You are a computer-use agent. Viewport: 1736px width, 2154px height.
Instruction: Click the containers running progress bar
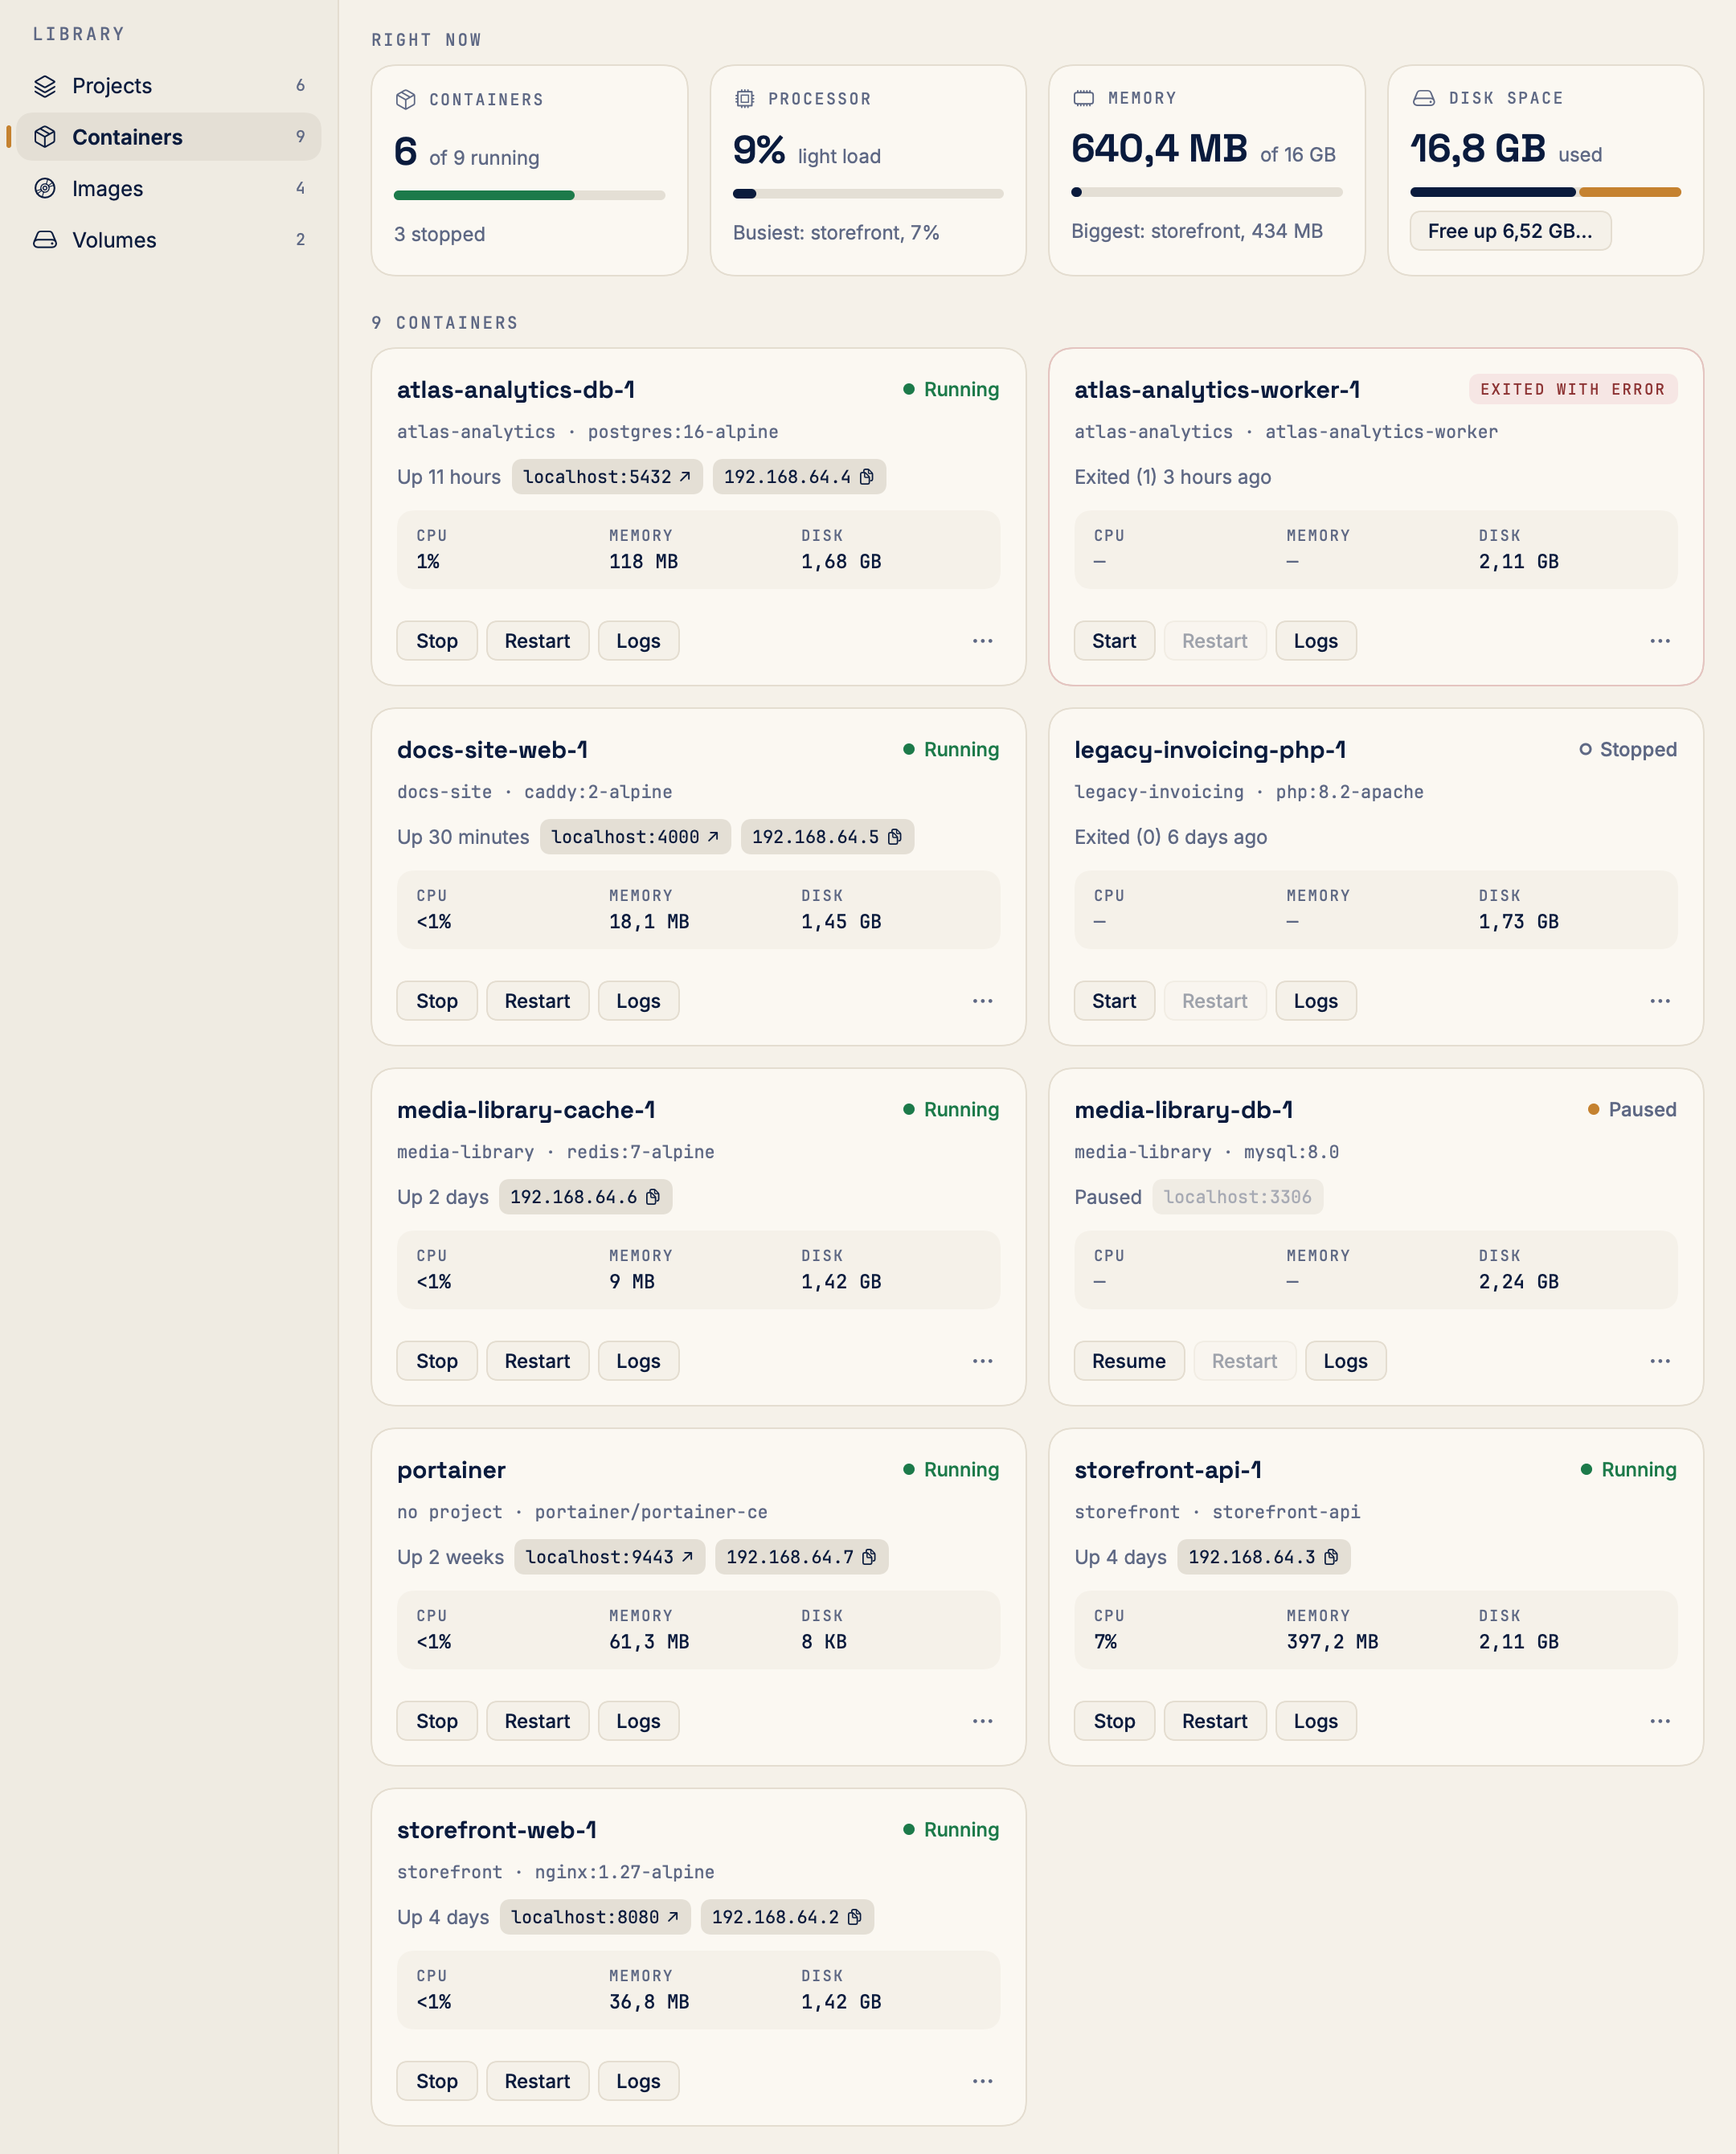pyautogui.click(x=529, y=195)
